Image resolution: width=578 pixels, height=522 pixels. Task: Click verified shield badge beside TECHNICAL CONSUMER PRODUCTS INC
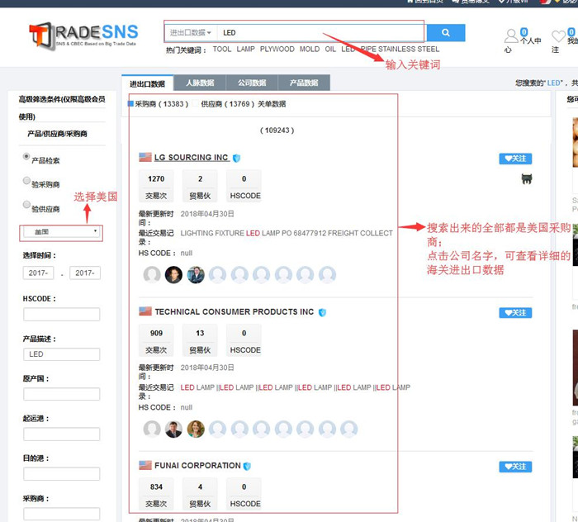tap(322, 312)
